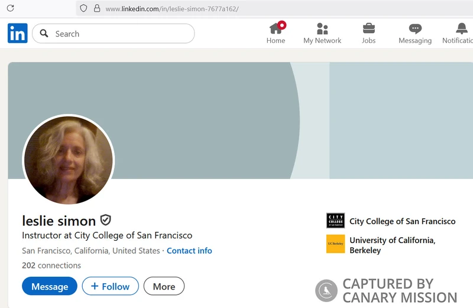Select the My Network label
This screenshot has width=473, height=308.
pos(322,40)
